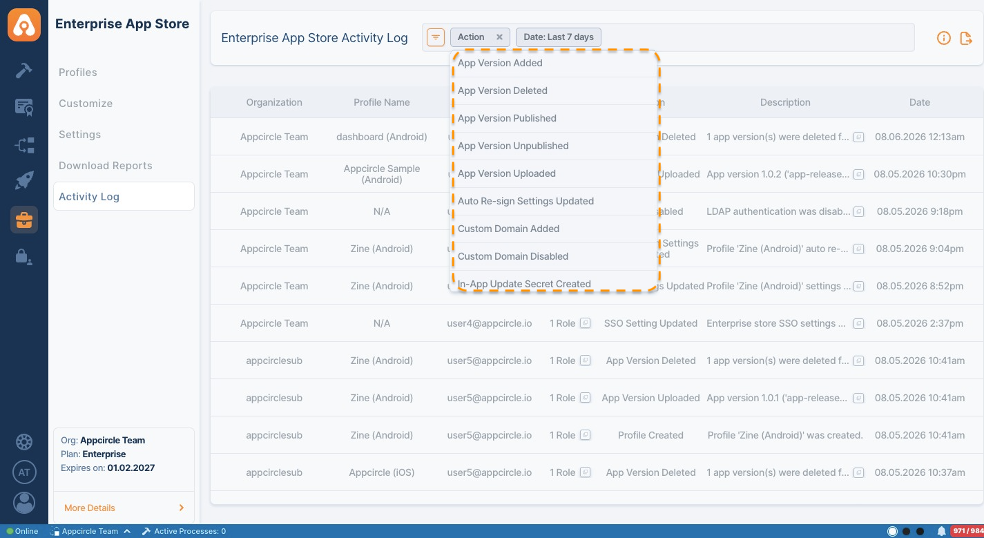
Task: Click the 08.06.2026 12:13am date cell
Action: point(920,137)
